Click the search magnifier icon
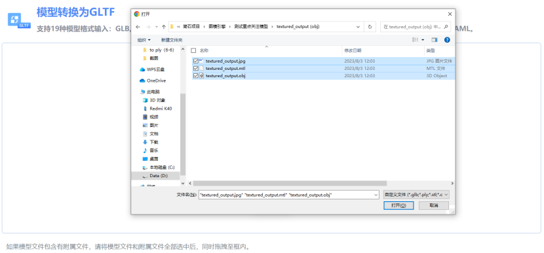The height and width of the screenshot is (253, 544). pyautogui.click(x=446, y=26)
